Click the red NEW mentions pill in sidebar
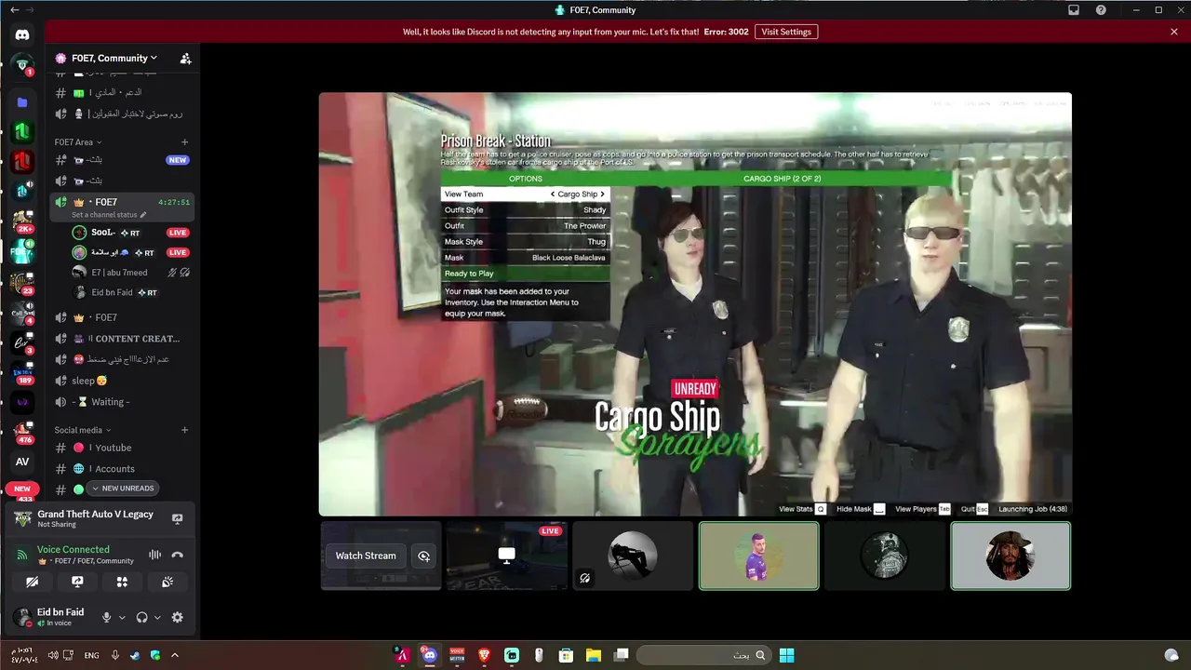 tap(22, 489)
